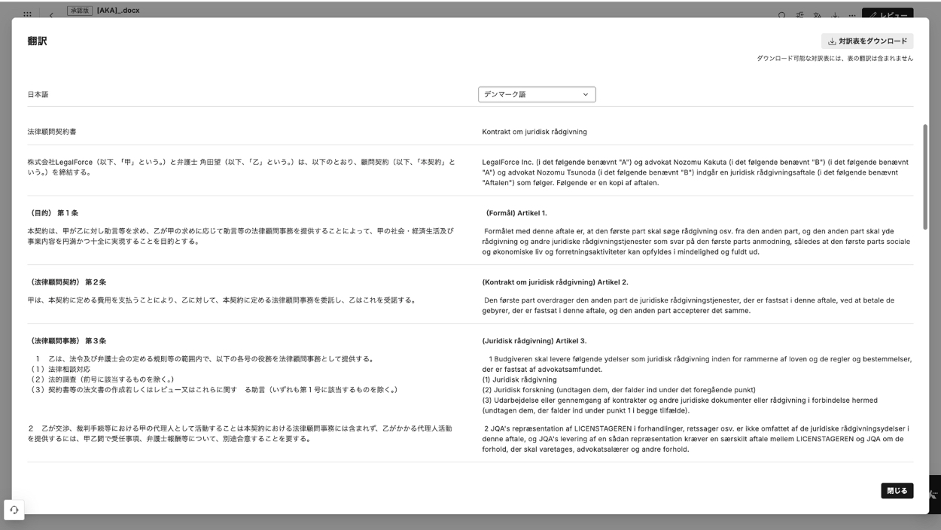Image resolution: width=941 pixels, height=530 pixels.
Task: Select the (Formål) Artikel 1. heading
Action: (x=516, y=213)
